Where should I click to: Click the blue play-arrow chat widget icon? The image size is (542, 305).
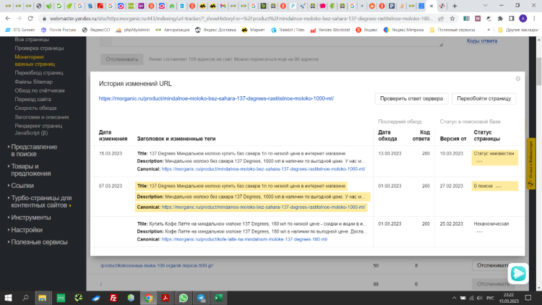click(517, 273)
